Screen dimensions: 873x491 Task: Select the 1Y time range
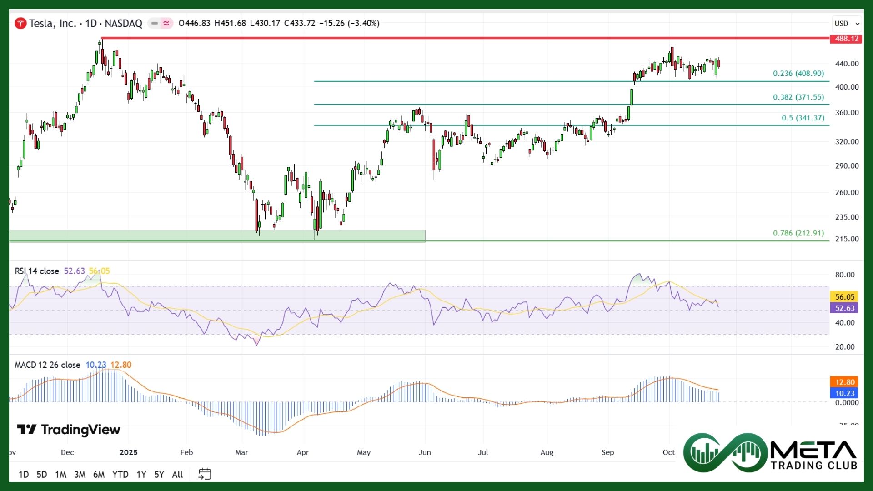[x=141, y=475]
